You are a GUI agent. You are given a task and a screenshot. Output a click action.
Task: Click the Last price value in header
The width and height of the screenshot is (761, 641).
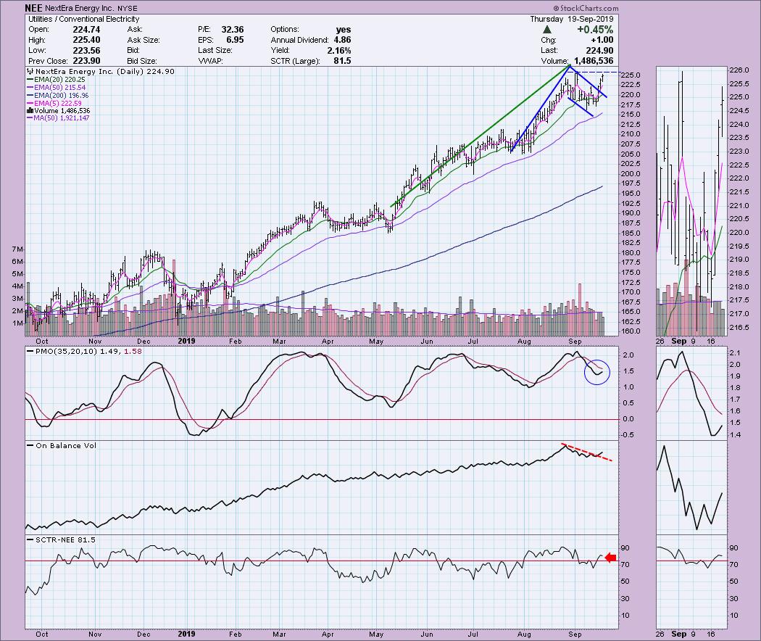click(599, 51)
